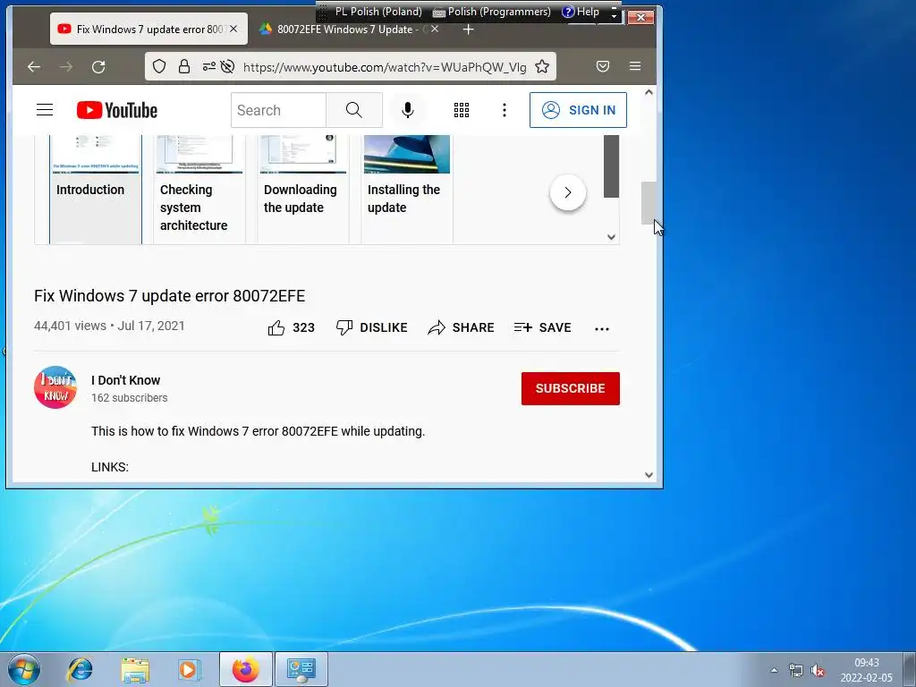Open YouTube guide hamburger menu
This screenshot has width=916, height=687.
pos(45,110)
